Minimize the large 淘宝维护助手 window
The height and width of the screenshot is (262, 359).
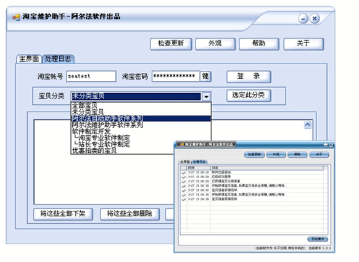(303, 18)
